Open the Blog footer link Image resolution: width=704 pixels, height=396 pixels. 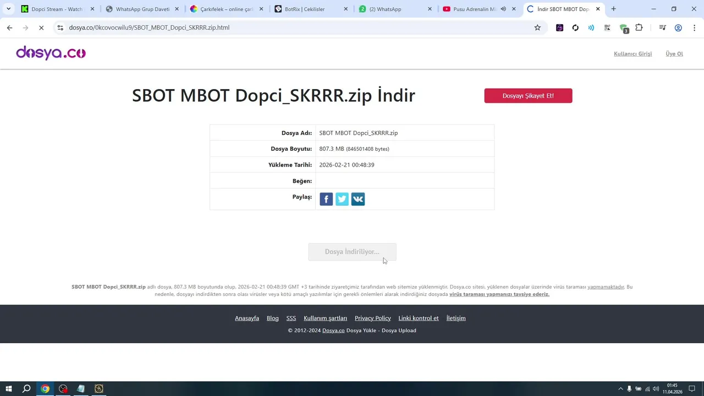pyautogui.click(x=273, y=318)
